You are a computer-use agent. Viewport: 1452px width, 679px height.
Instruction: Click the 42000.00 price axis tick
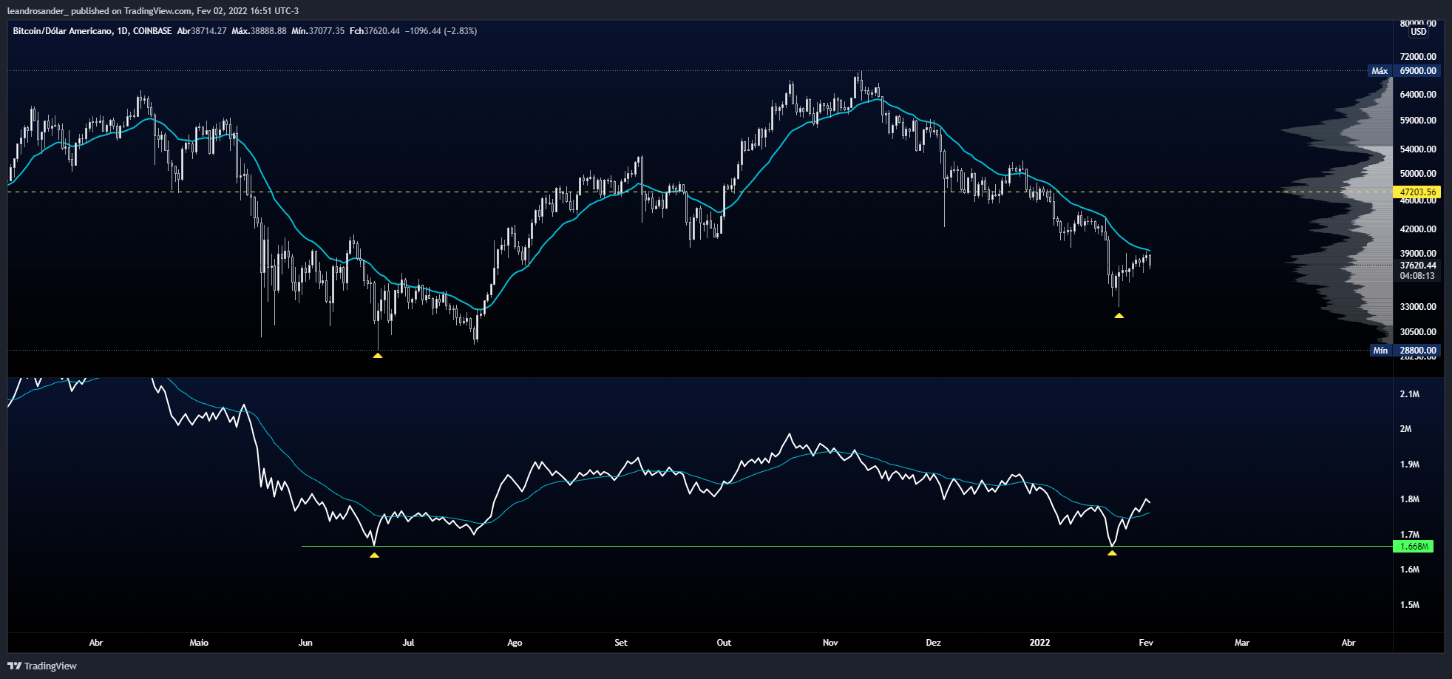(1418, 229)
